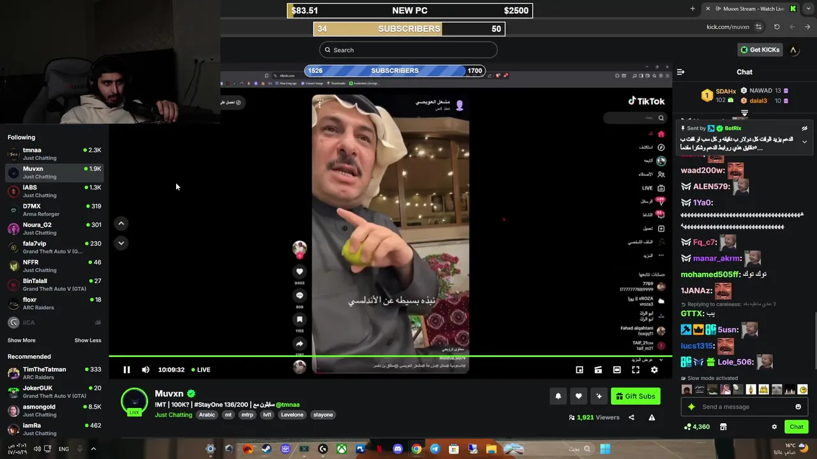Screen dimensions: 817x459
Task: Reload the page with browser refresh icon
Action: tap(777, 27)
